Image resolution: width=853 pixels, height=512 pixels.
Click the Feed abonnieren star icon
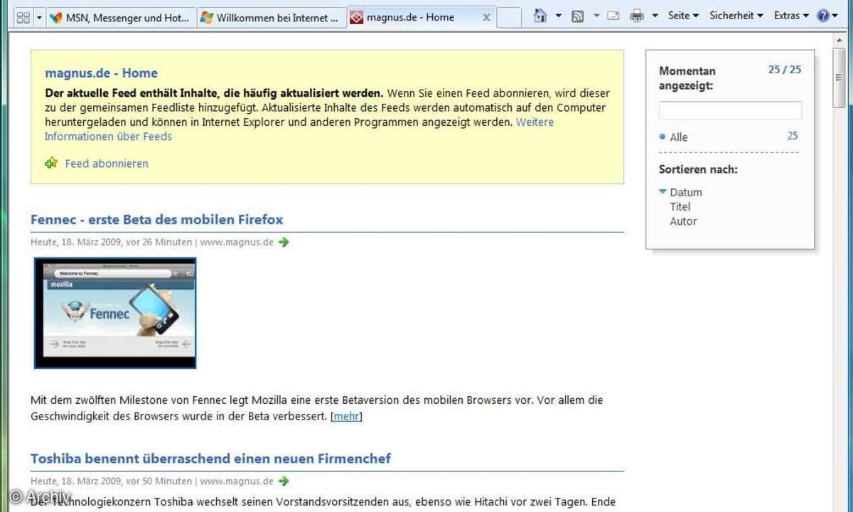pos(51,163)
